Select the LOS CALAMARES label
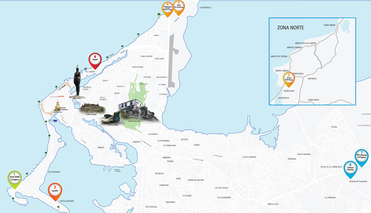 pyautogui.click(x=224, y=197)
